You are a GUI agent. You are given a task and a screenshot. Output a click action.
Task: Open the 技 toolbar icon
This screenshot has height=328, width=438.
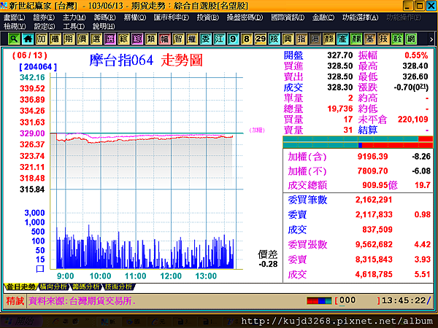[x=383, y=39]
